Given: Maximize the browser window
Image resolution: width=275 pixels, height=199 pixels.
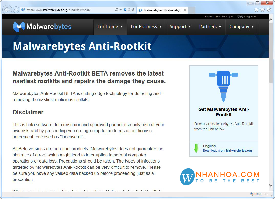Looking at the screenshot, I should (x=257, y=3).
